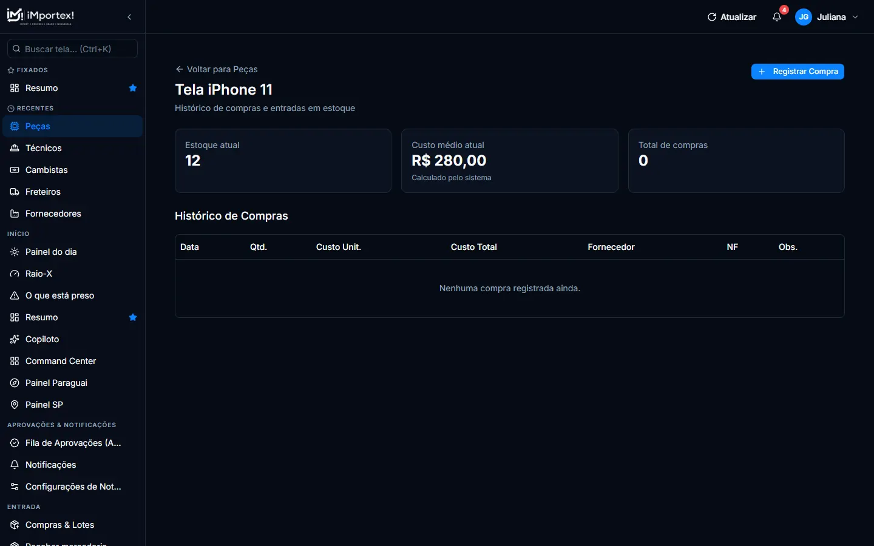This screenshot has width=874, height=546.
Task: Click the Fornecedor column header
Action: [x=611, y=247]
